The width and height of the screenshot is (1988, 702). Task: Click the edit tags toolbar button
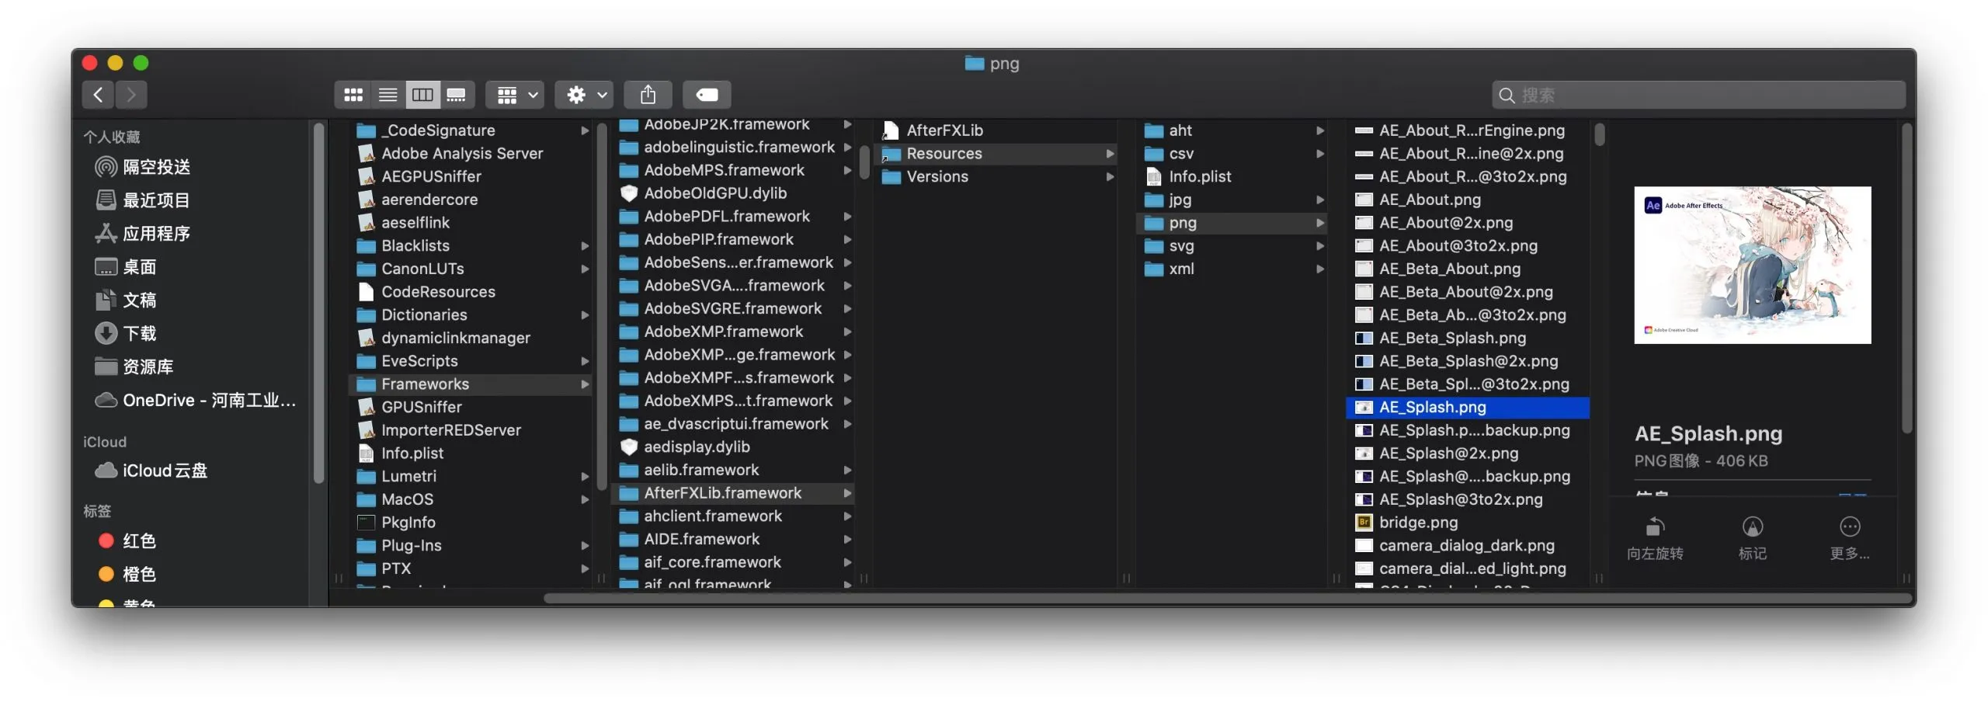pyautogui.click(x=707, y=95)
